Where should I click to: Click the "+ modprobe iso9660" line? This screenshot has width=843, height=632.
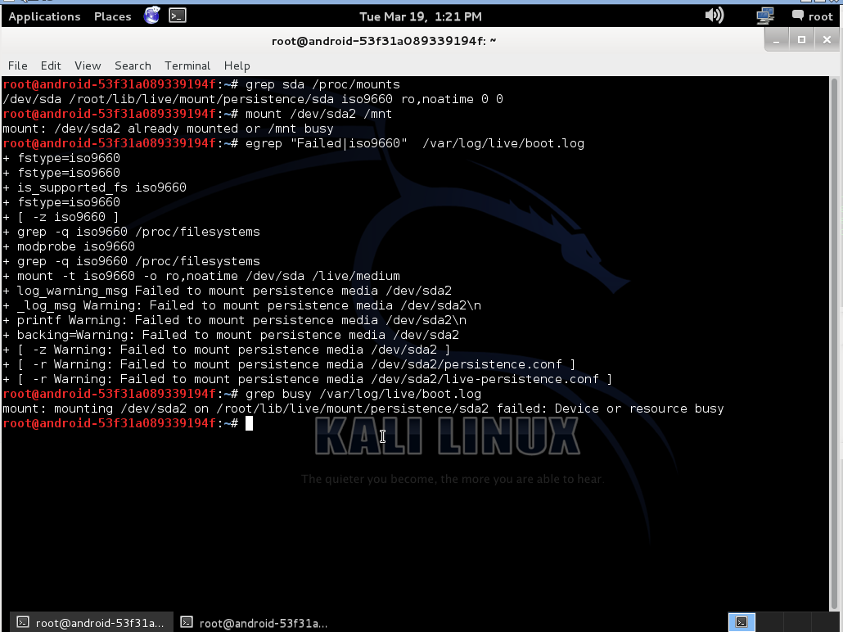(x=69, y=246)
